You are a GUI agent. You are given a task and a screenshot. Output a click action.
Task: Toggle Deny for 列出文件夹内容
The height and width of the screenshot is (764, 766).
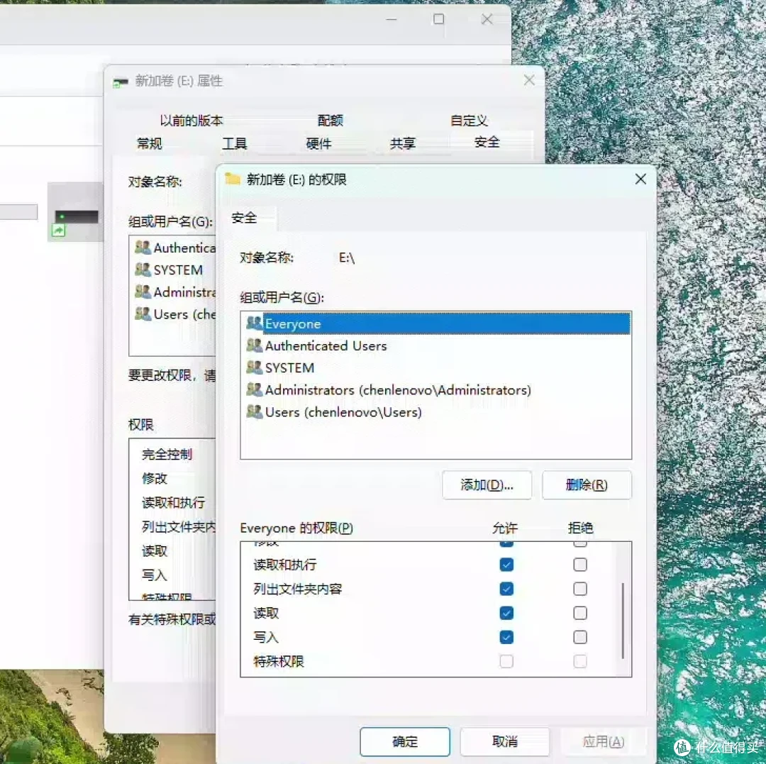coord(580,589)
